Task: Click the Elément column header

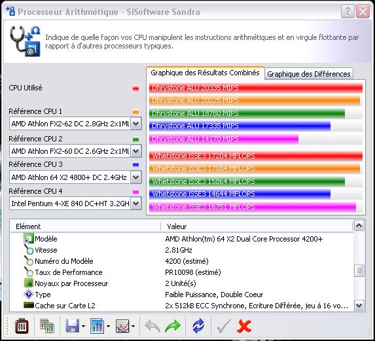Action: [86, 226]
